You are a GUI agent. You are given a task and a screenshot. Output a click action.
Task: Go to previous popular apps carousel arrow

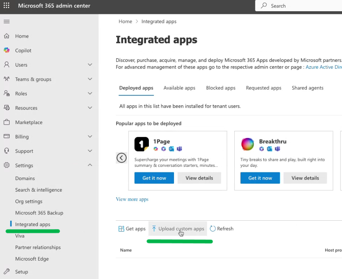[121, 158]
